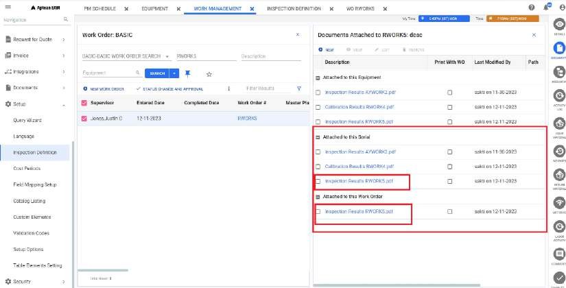Collapse the Setup menu in sidebar
Viewport: 566px width, 288px height.
pos(64,104)
